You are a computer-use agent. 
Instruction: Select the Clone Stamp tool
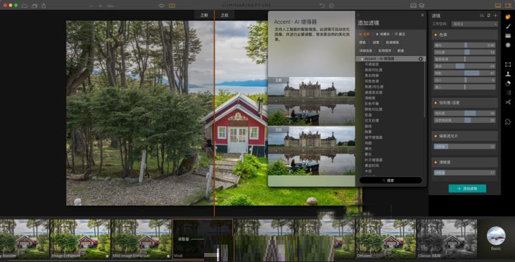pos(508,73)
